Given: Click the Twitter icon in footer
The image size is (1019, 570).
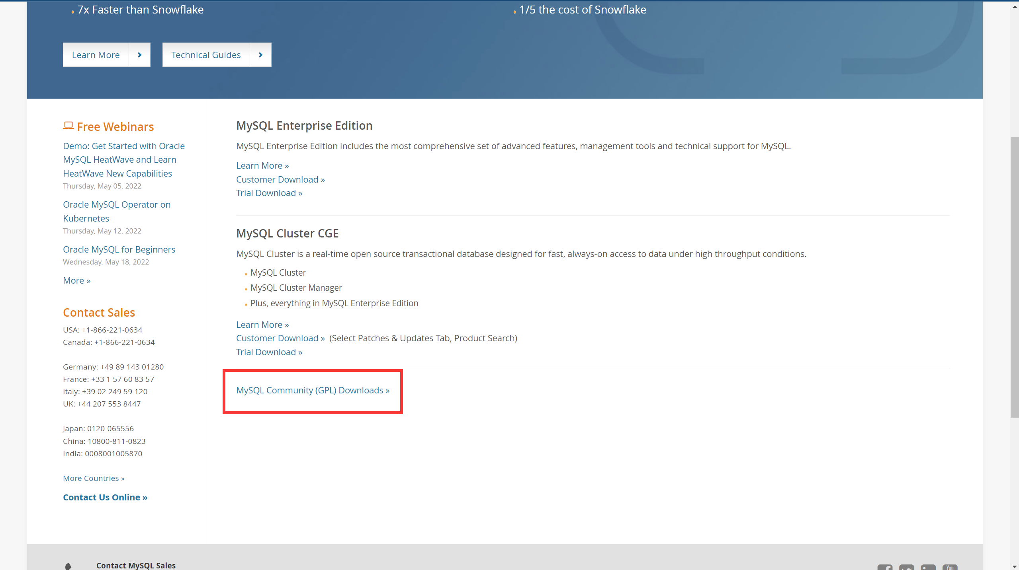Looking at the screenshot, I should [907, 567].
